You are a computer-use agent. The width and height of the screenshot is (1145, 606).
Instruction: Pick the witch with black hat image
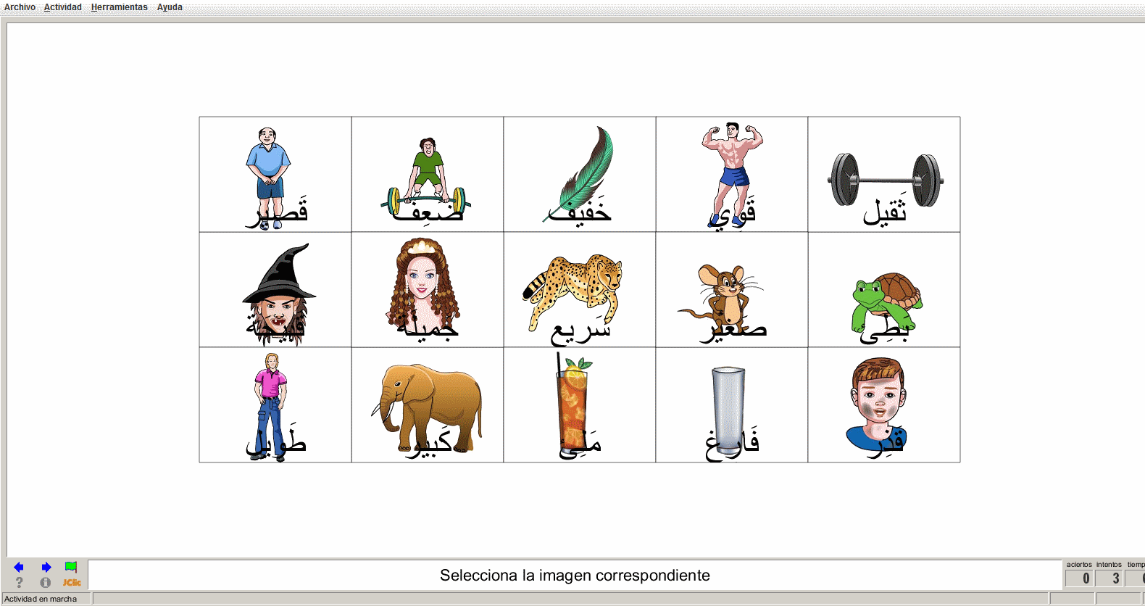[x=275, y=290]
